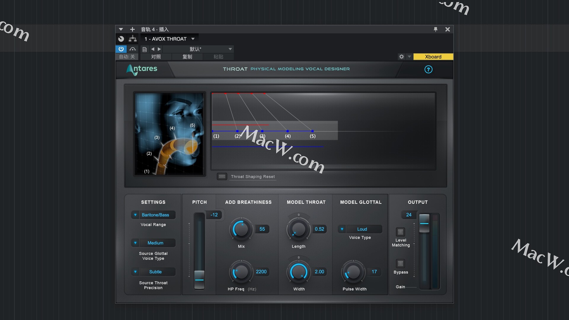This screenshot has height=320, width=569.
Task: Toggle the plugin power button
Action: 121,49
